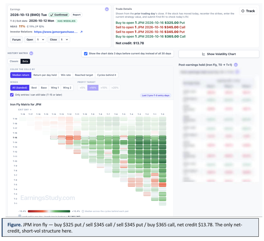Click the Confirmed status badge

coord(59,15)
